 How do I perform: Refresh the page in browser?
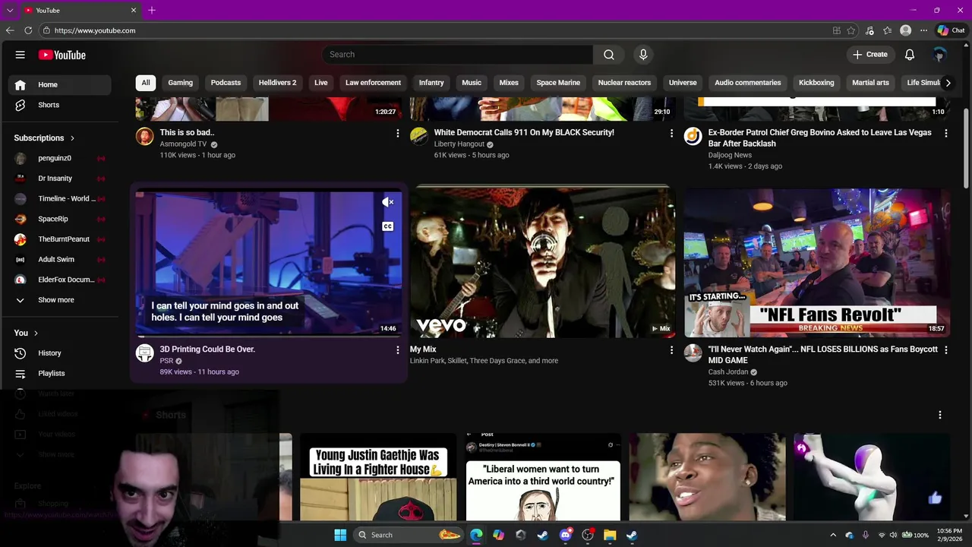pos(28,30)
